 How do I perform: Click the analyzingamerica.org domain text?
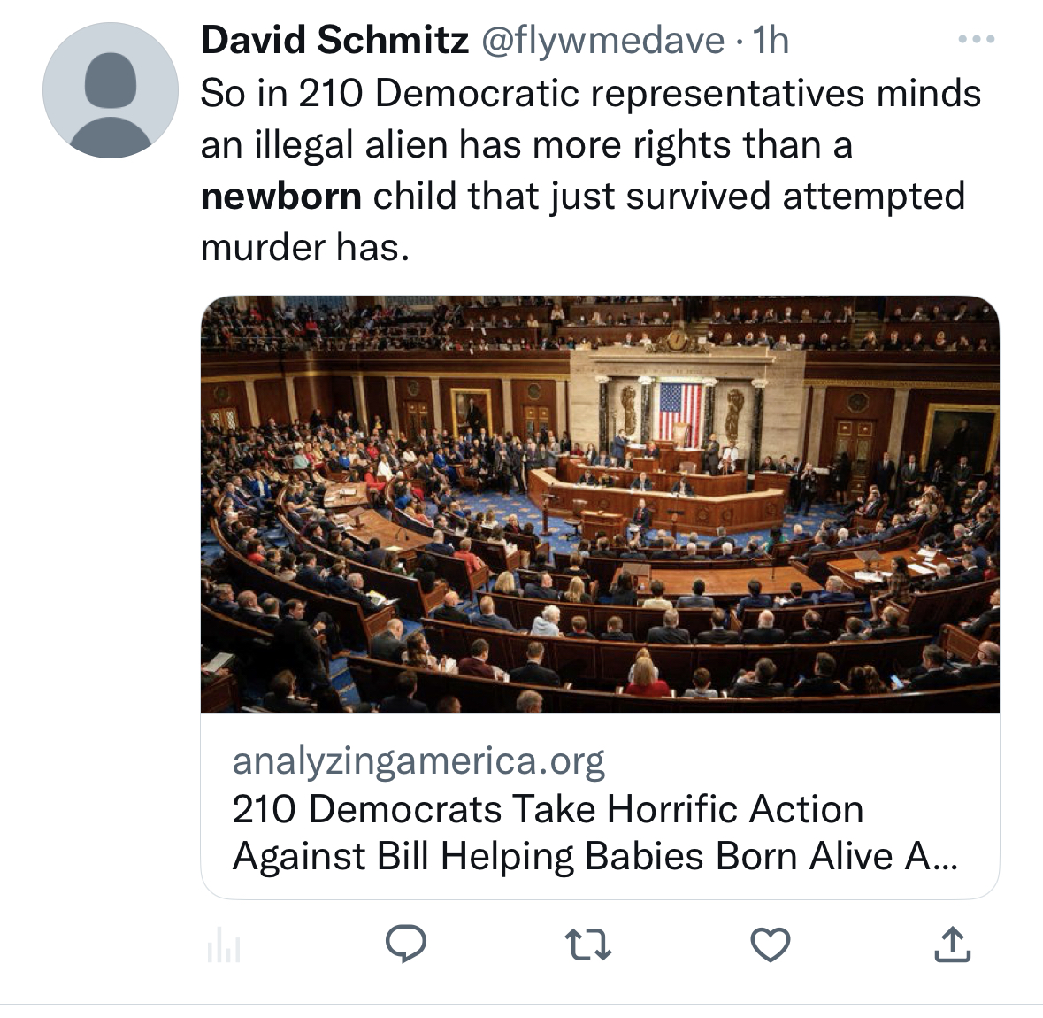[x=418, y=760]
